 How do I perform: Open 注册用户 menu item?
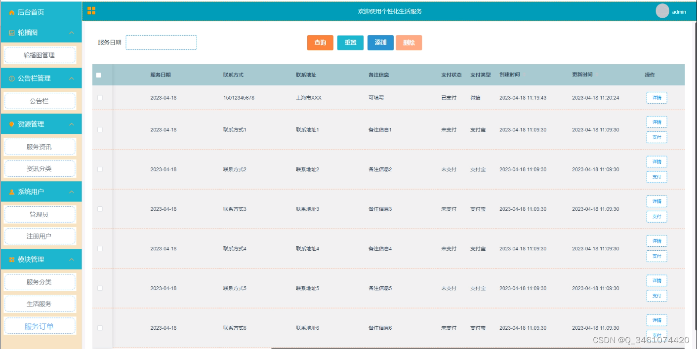[40, 236]
